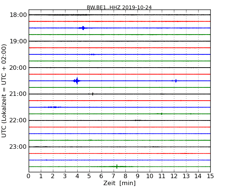239x191 pixels.
Task: Click the small blue event at 19:30 near minute 5
Action: (x=93, y=54)
